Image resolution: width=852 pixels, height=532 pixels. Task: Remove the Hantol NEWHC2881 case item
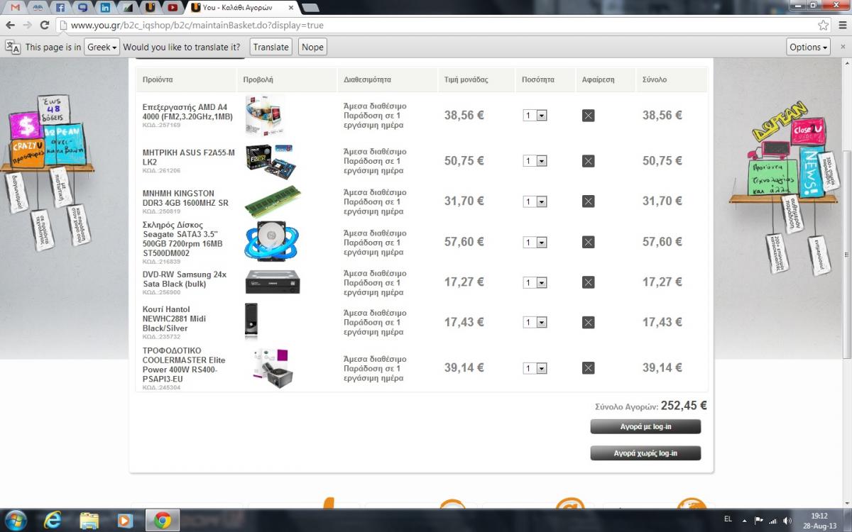click(588, 323)
